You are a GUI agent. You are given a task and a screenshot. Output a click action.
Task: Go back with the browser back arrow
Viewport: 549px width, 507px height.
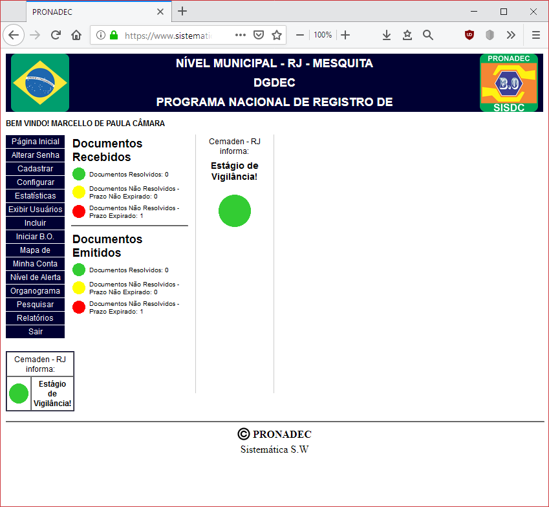tap(14, 35)
